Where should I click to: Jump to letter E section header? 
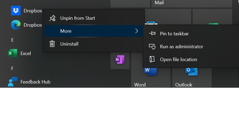point(12,40)
